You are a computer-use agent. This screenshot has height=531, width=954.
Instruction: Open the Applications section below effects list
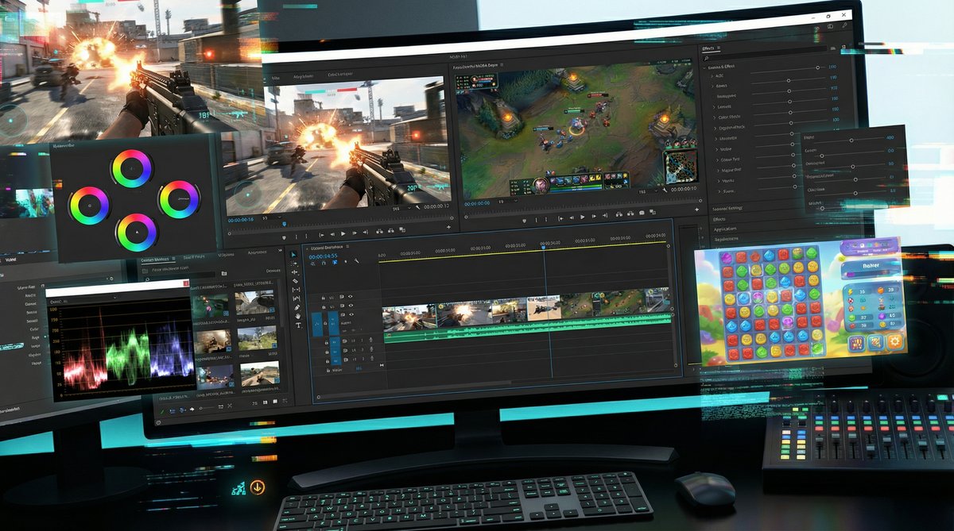(725, 229)
